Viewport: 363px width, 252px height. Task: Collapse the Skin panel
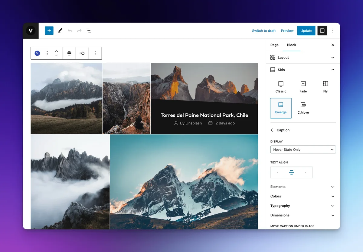(x=303, y=70)
